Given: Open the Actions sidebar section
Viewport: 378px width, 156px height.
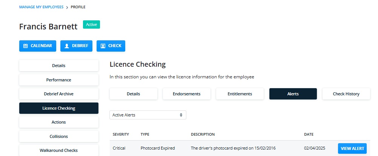Looking at the screenshot, I should tap(59, 122).
